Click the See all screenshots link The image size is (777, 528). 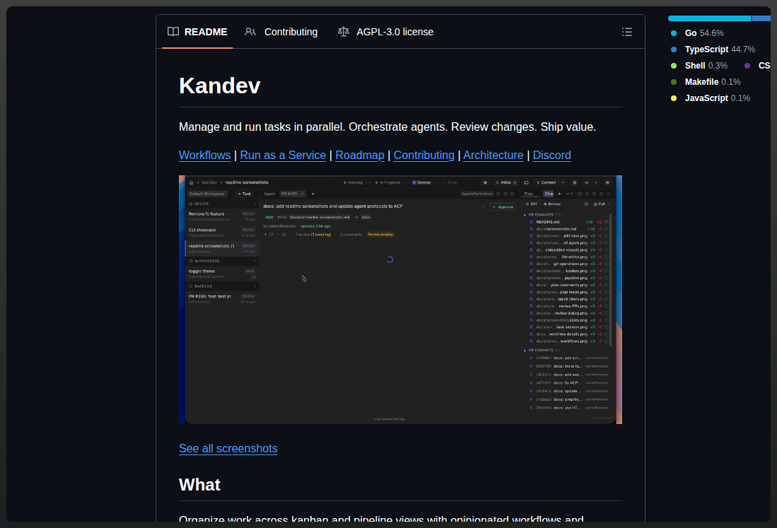pyautogui.click(x=228, y=448)
